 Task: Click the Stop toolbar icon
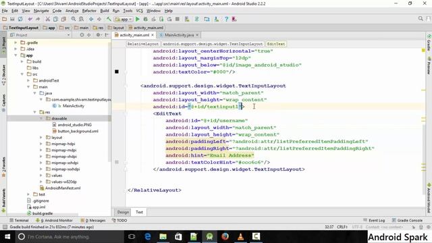(178, 19)
